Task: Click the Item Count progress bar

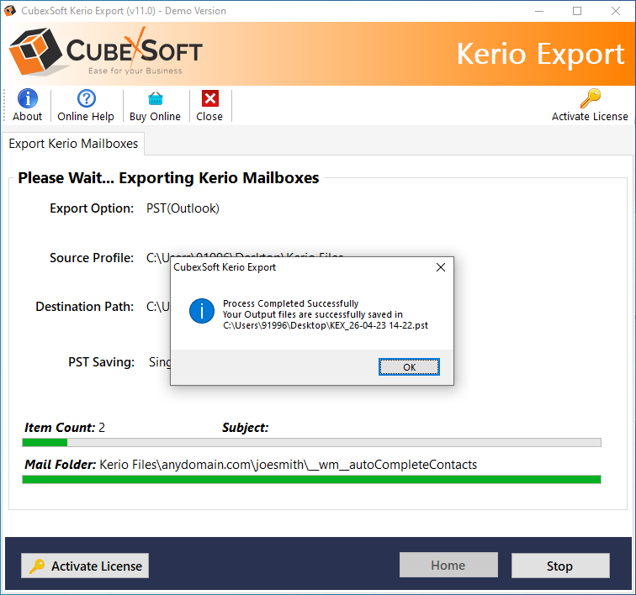Action: click(x=311, y=443)
